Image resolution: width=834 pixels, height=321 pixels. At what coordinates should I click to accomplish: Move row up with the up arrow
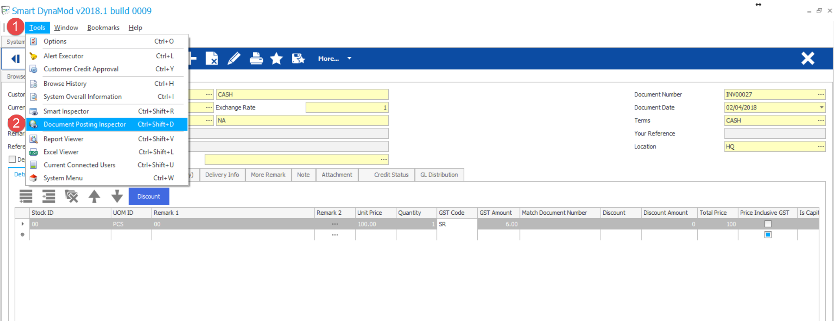pos(94,197)
